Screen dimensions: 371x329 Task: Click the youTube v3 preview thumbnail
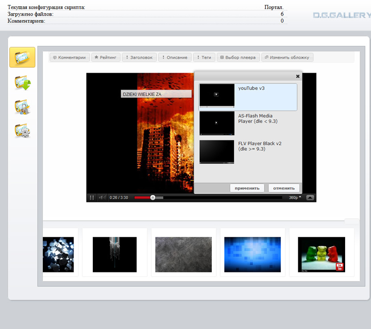[217, 96]
